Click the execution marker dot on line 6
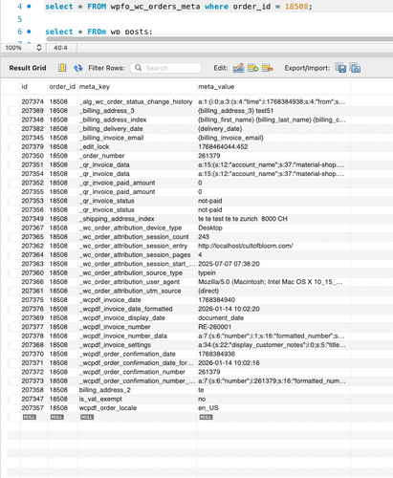The image size is (393, 478). coord(29,32)
